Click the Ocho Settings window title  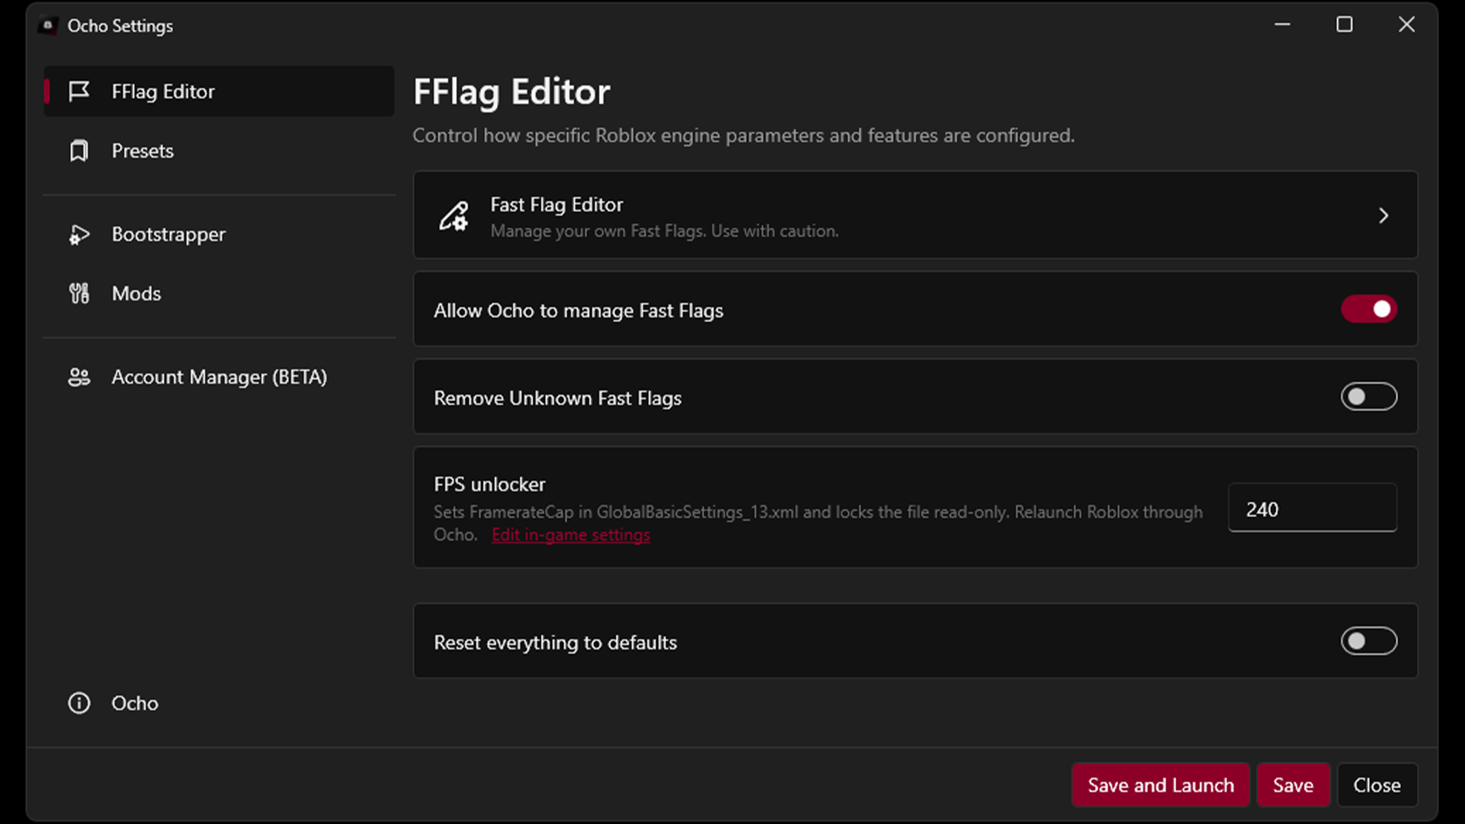click(x=120, y=26)
